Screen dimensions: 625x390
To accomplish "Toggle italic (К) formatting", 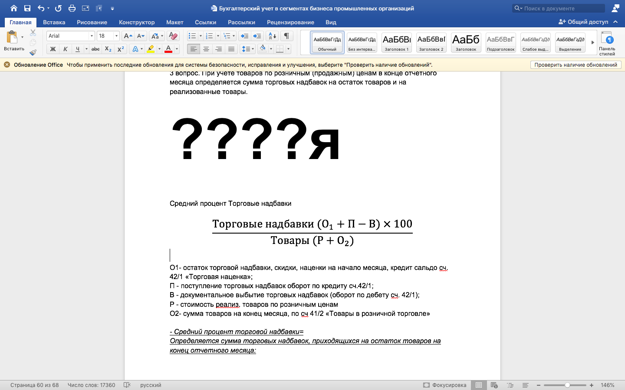I will [65, 49].
